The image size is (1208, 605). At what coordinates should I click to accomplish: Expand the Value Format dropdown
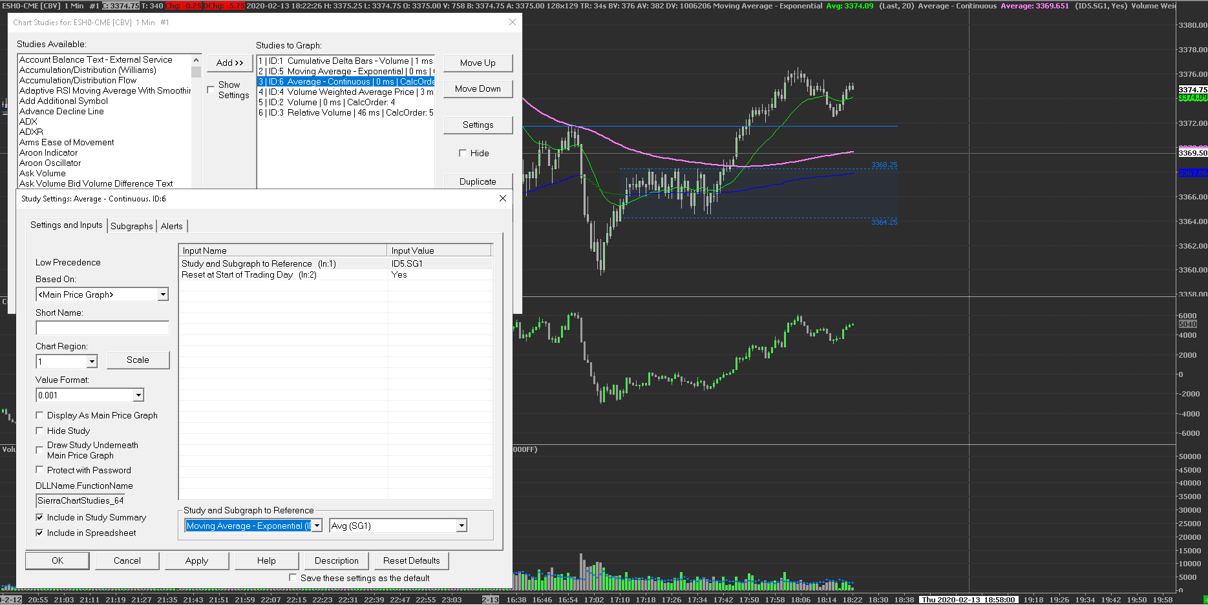138,395
